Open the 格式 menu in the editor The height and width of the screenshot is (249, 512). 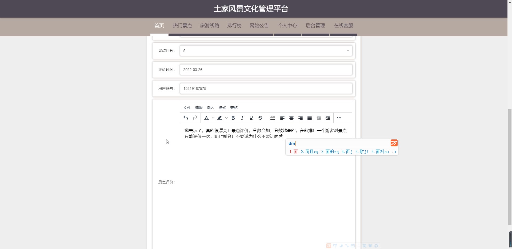[222, 108]
